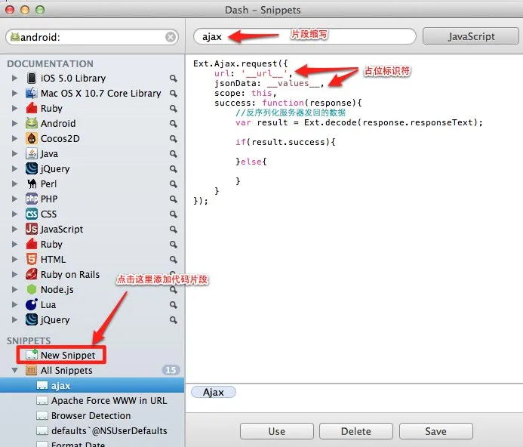Search within Lua docset magnifier
523x447 pixels.
coord(173,305)
